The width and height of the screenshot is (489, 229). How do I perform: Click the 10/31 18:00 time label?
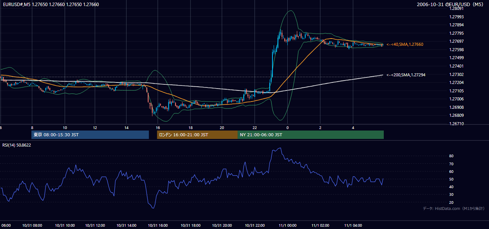coord(191,225)
